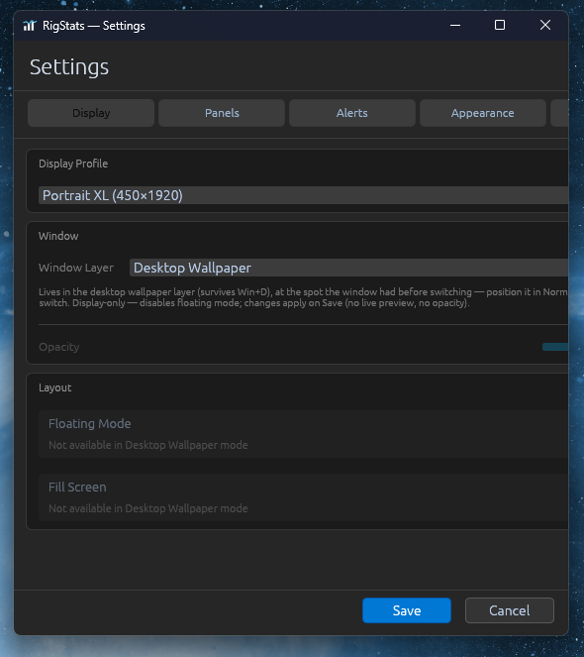Save the settings
The height and width of the screenshot is (657, 584).
(407, 610)
